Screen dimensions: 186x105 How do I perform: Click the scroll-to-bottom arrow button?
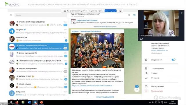point(137,90)
